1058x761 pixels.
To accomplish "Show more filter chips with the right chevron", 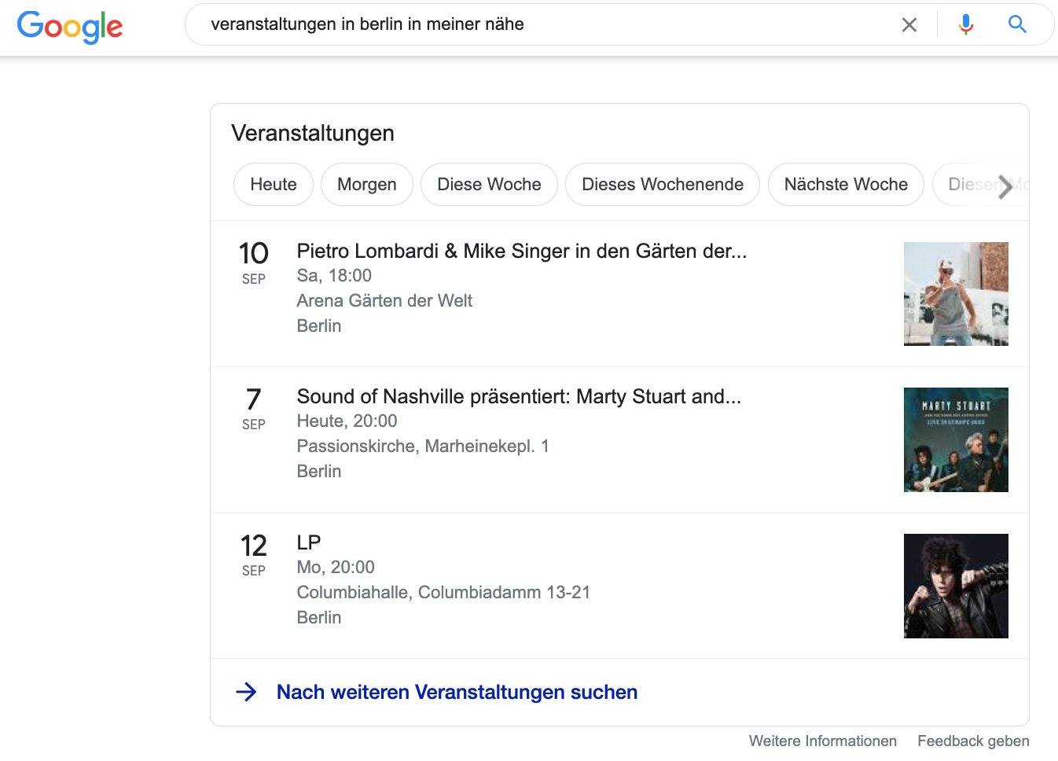I will point(1005,186).
